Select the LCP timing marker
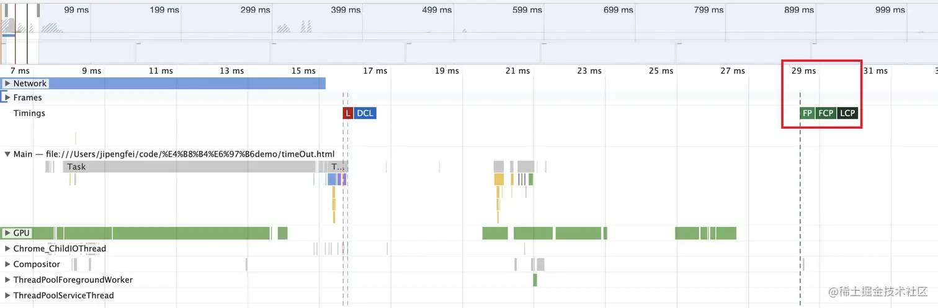The height and width of the screenshot is (308, 938). [847, 113]
